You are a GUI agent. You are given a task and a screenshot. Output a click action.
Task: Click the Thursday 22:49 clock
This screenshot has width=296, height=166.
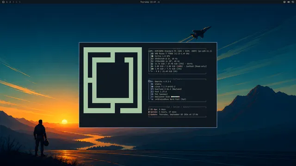[148, 2]
